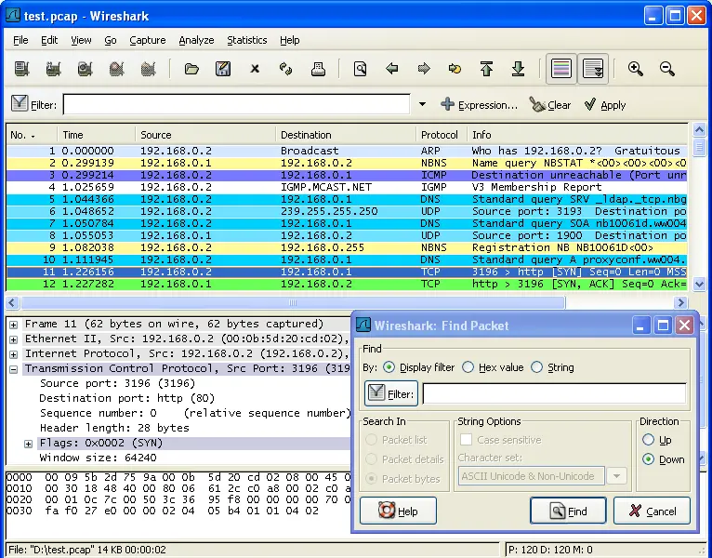The width and height of the screenshot is (712, 558).
Task: Click the Print packets icon
Action: (x=318, y=69)
